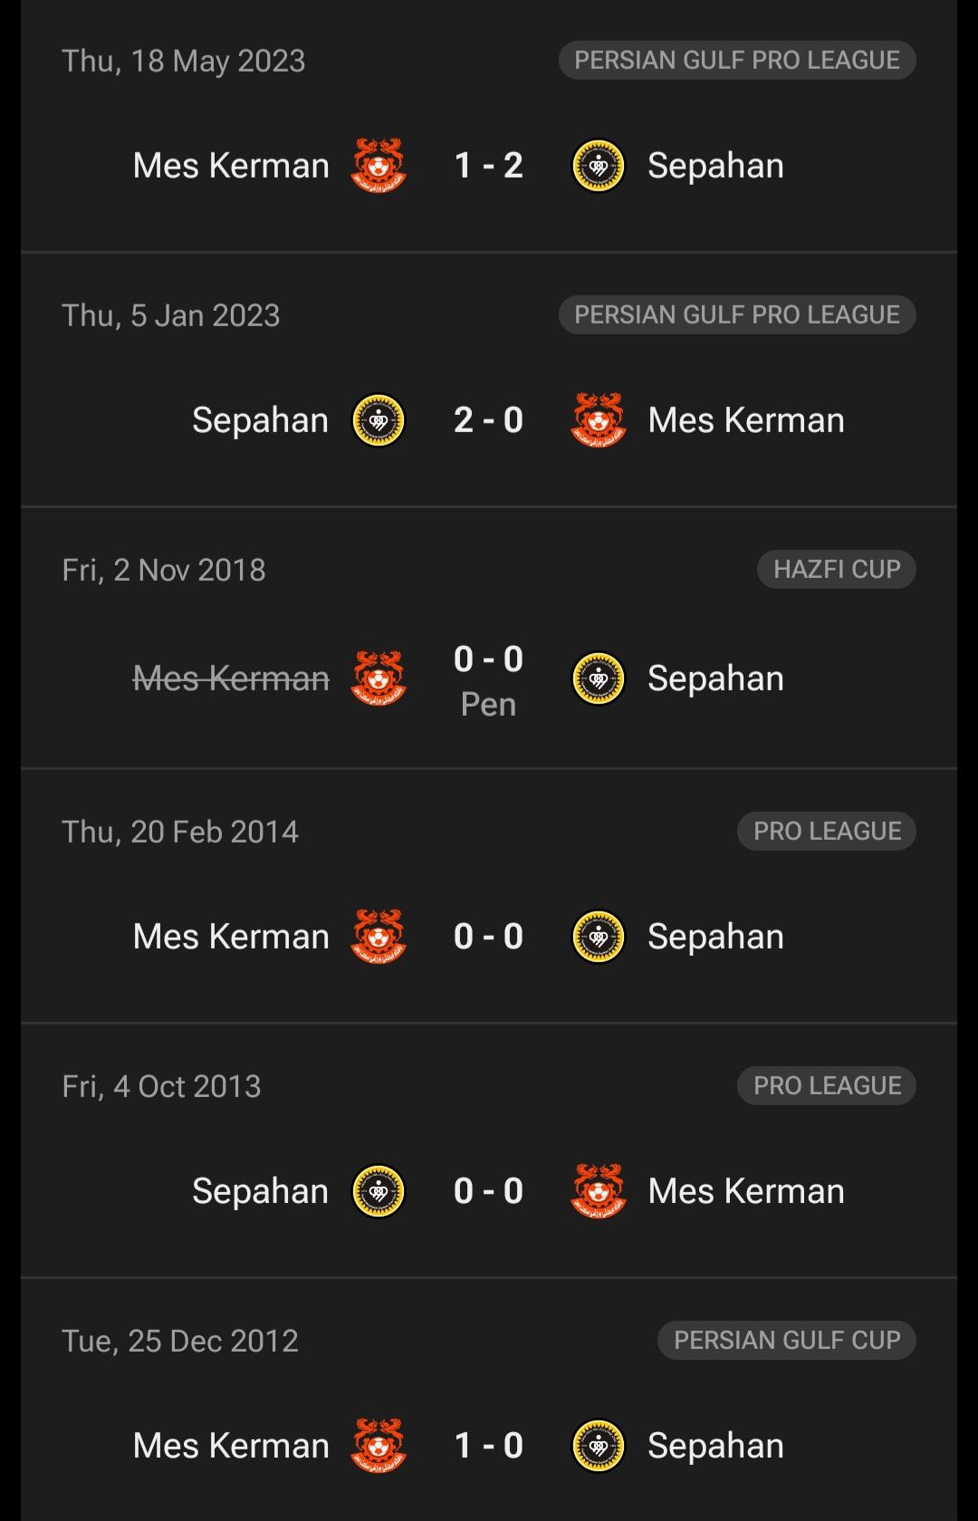Open the 1 - 0 result from 25 Dec 2012
The height and width of the screenshot is (1521, 978).
click(488, 1446)
